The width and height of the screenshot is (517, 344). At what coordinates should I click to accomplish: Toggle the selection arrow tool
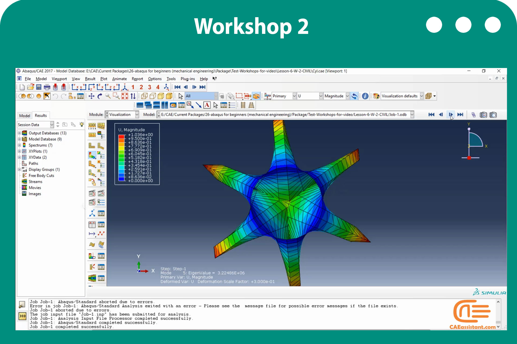(x=181, y=96)
